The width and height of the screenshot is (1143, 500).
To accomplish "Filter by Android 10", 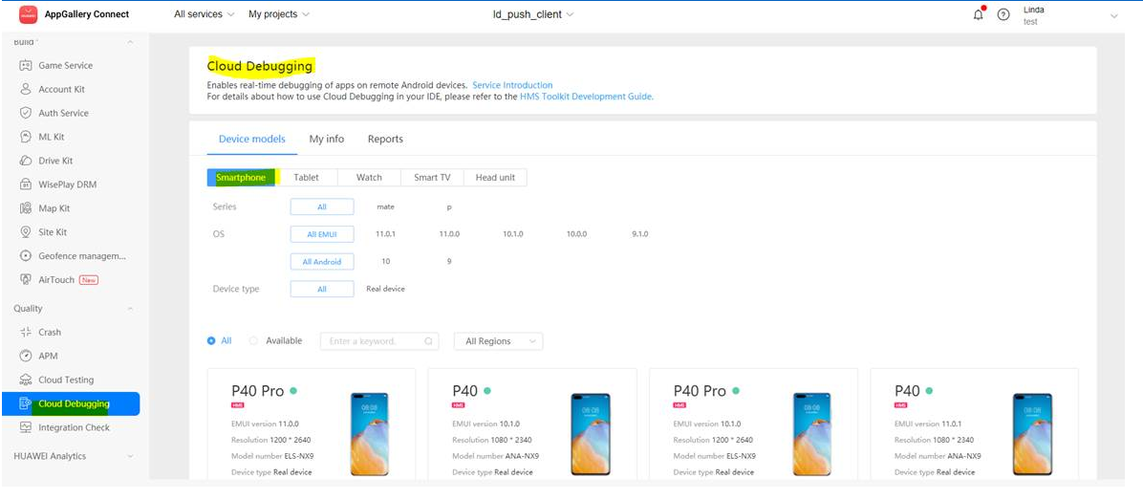I will point(385,262).
